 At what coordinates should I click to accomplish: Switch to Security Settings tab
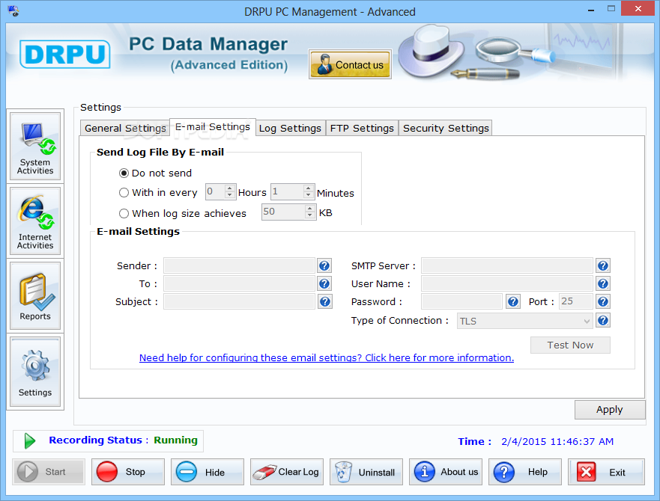coord(446,128)
